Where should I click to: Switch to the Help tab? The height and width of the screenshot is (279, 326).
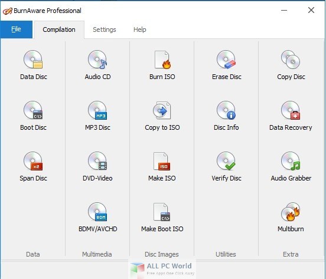(140, 29)
